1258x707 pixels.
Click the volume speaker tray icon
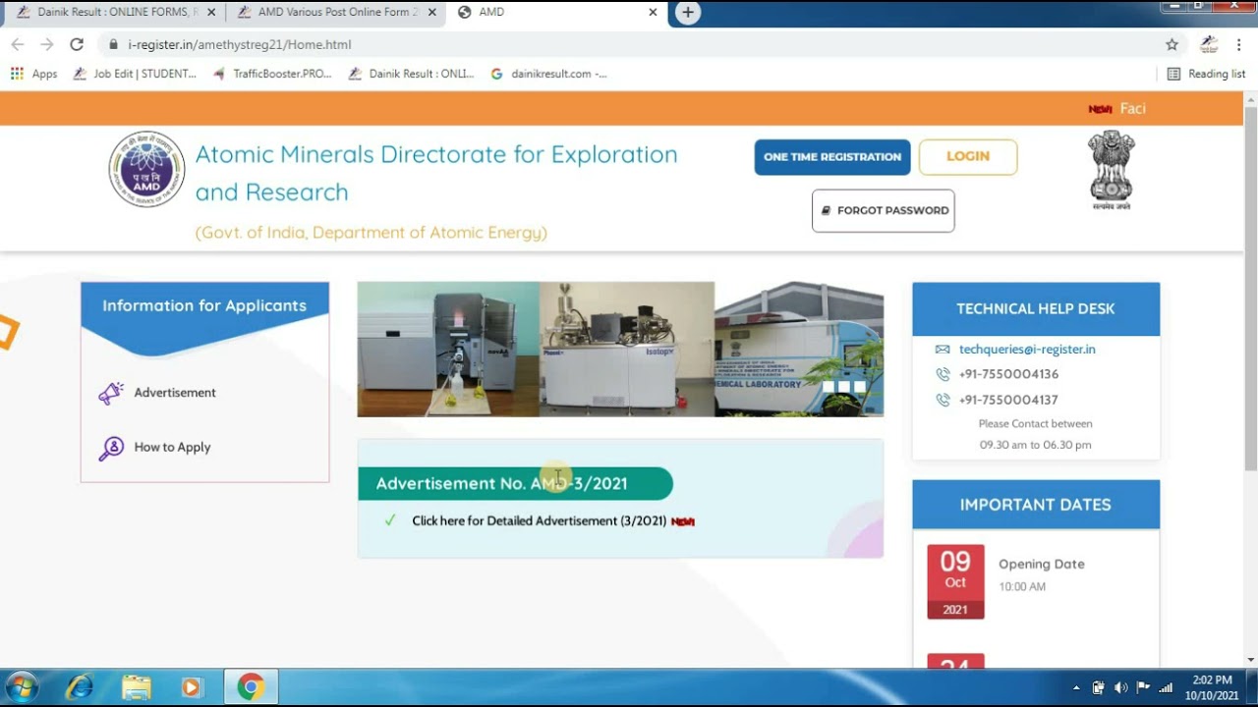[x=1120, y=687]
